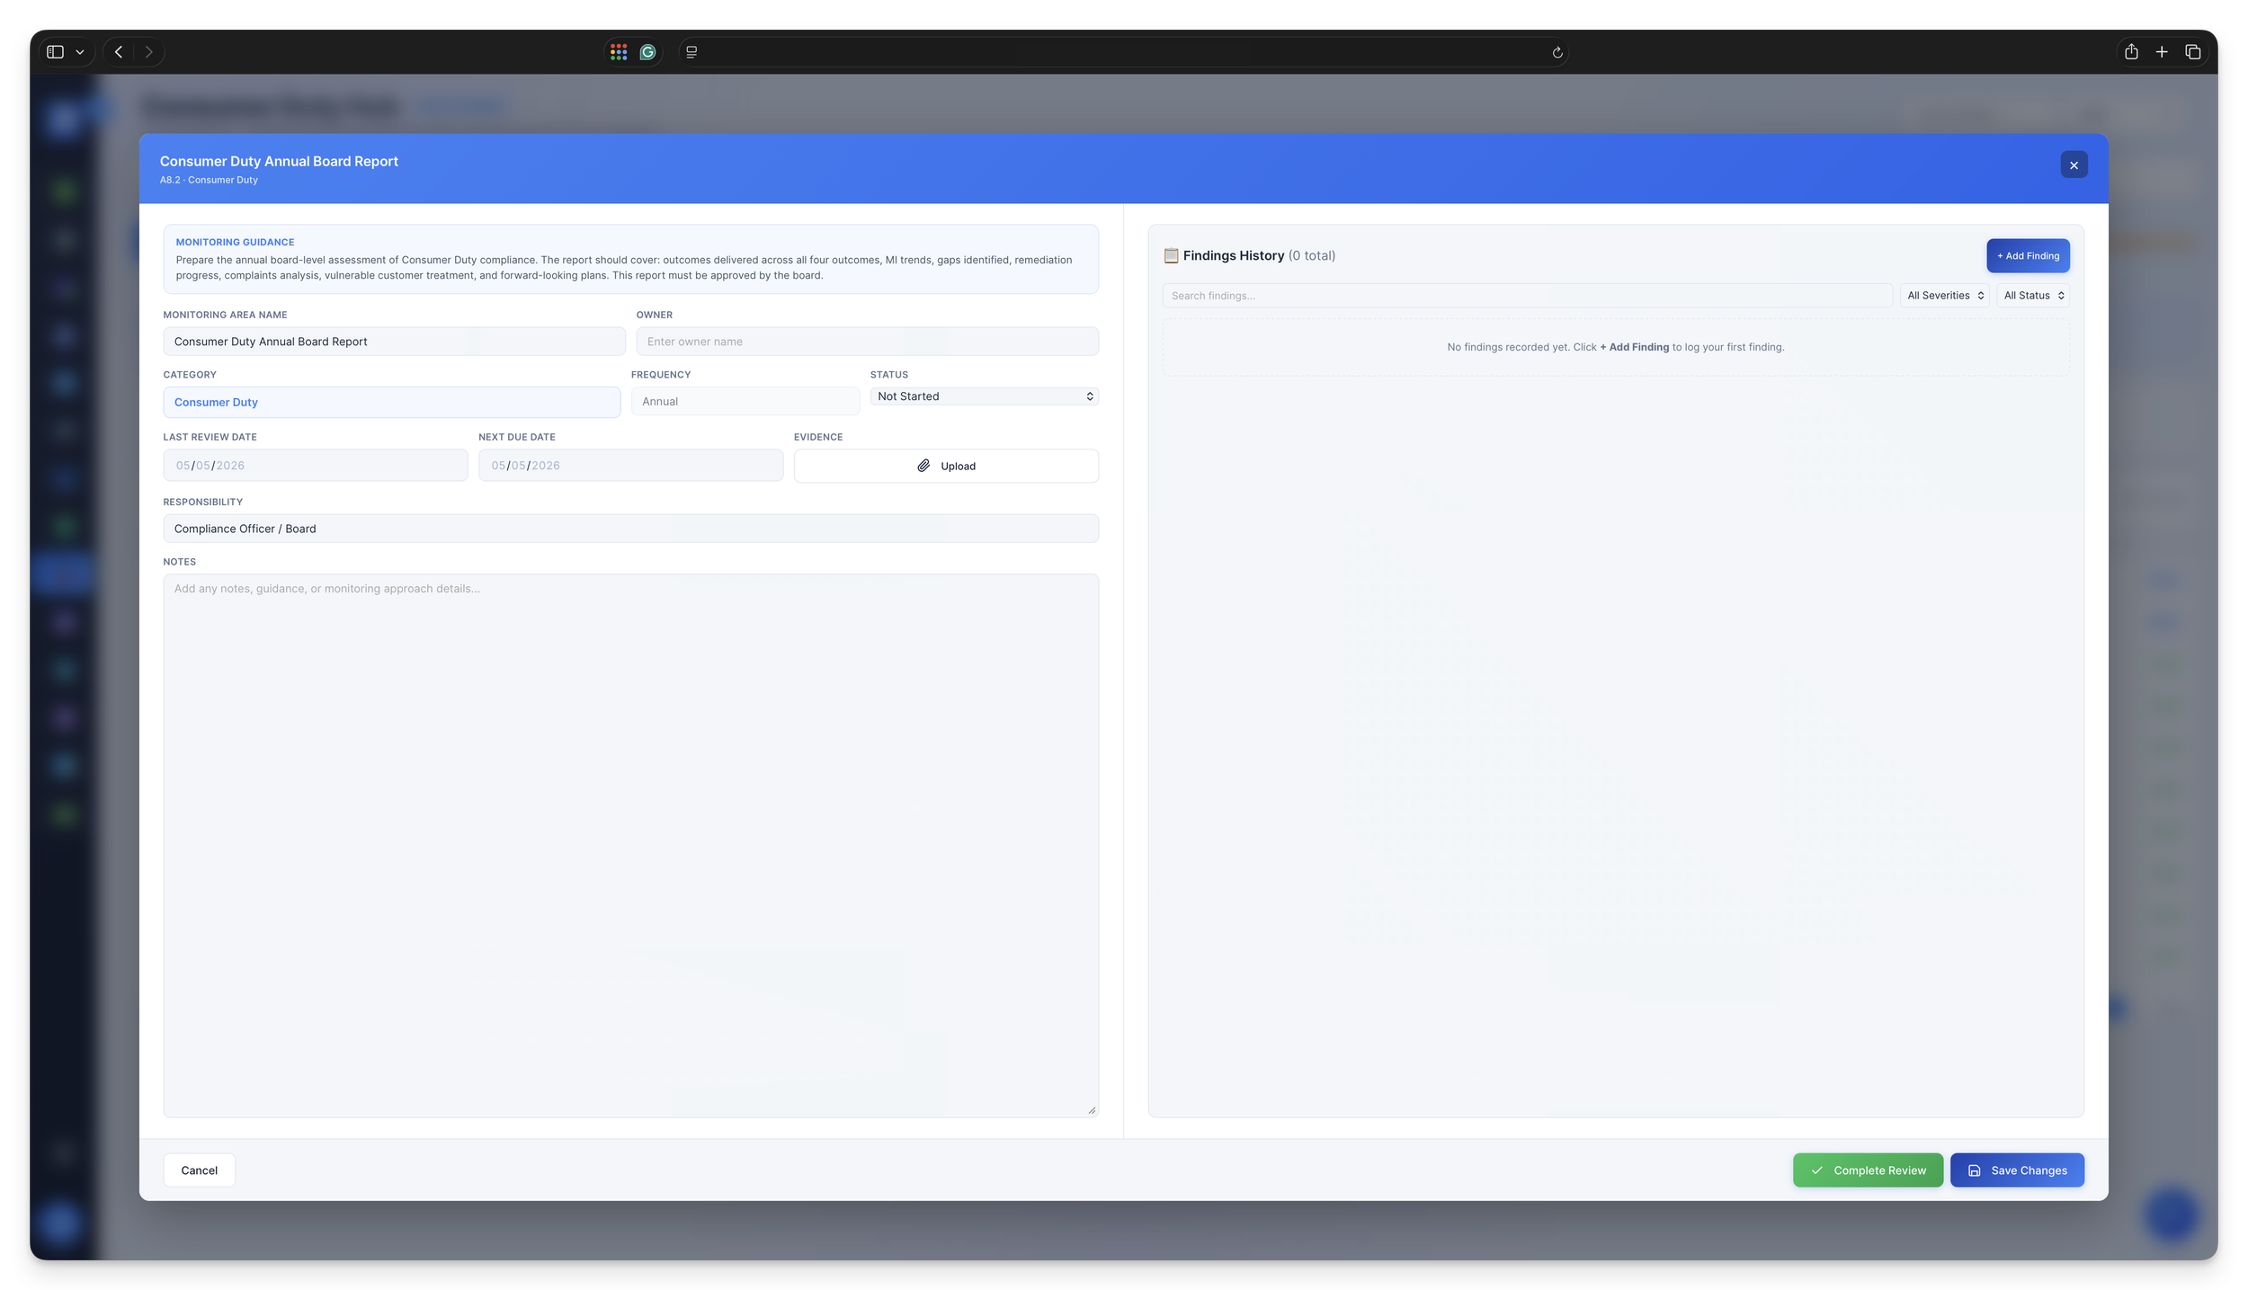Open the Not Started status dropdown
2248x1290 pixels.
(984, 396)
